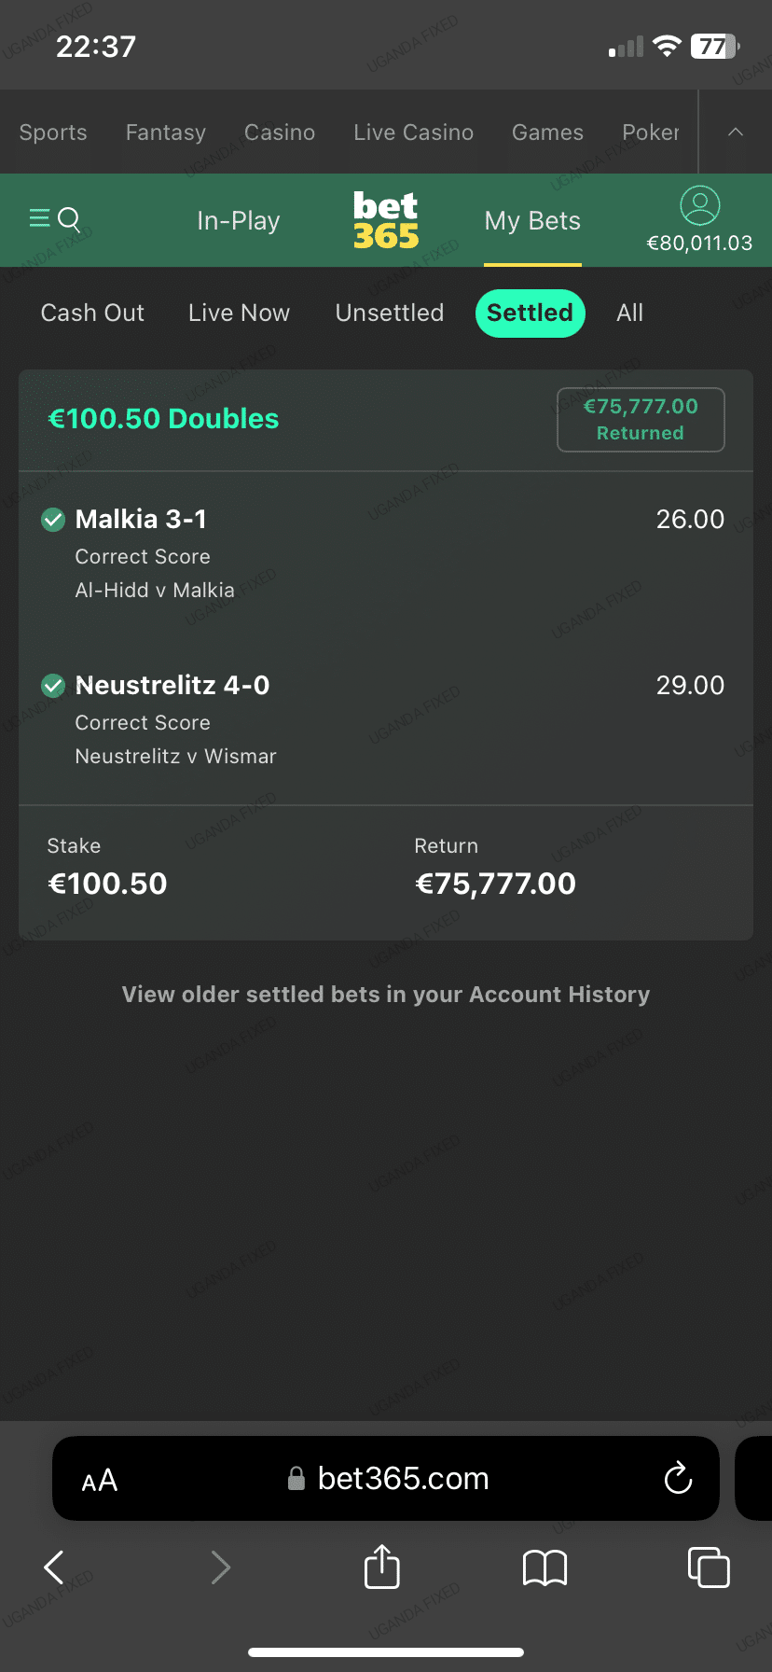Show the Live Now bets filter
The image size is (772, 1672).
[x=239, y=313]
